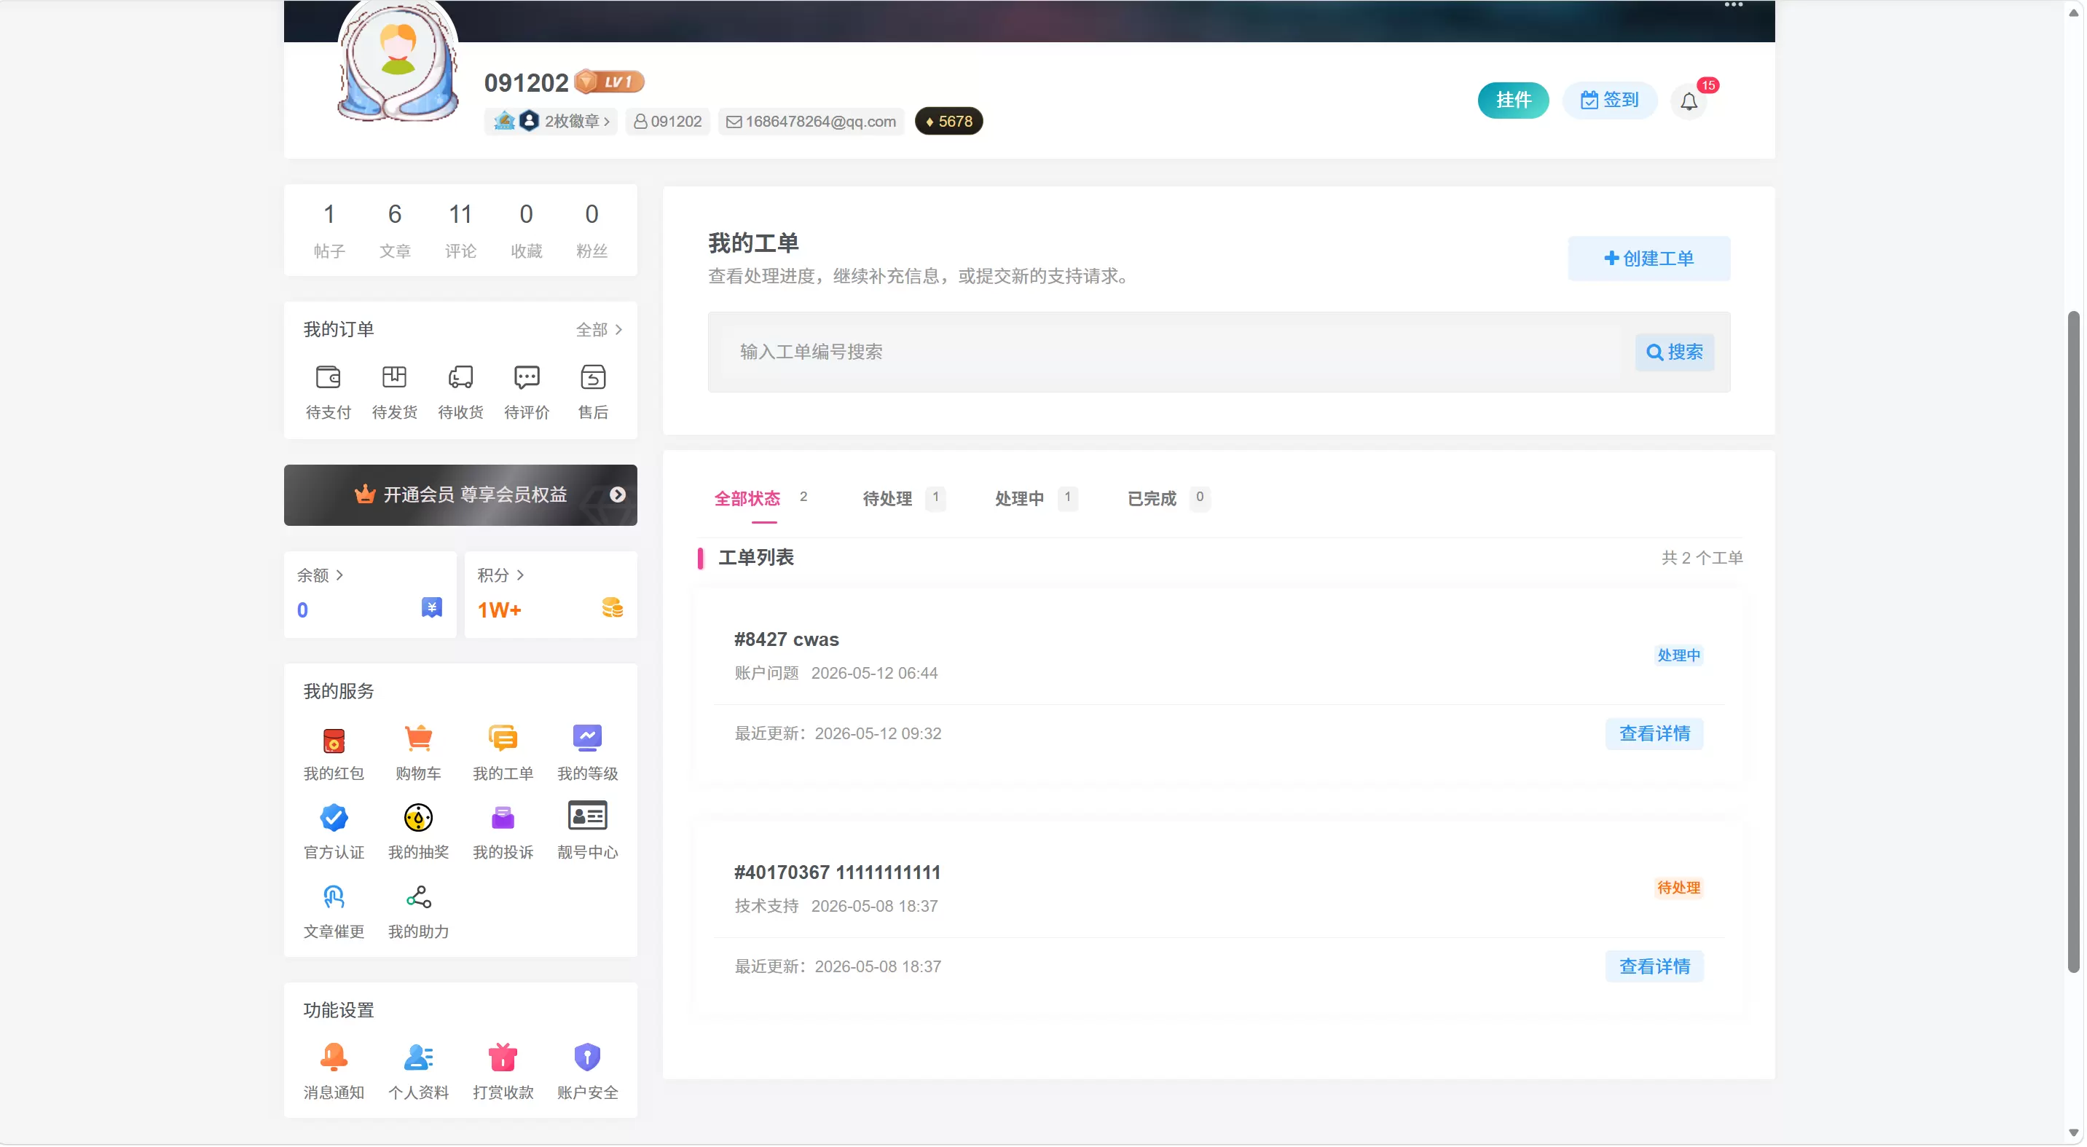The width and height of the screenshot is (2087, 1147).
Task: Expand 全部 orders chevron
Action: [600, 330]
